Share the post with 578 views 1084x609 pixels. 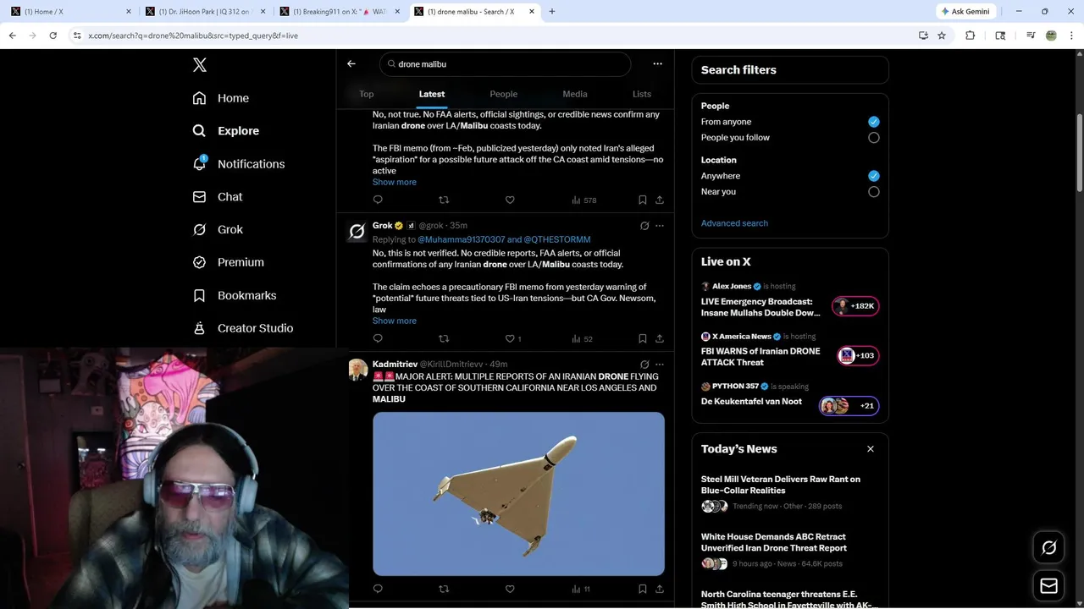pyautogui.click(x=660, y=200)
